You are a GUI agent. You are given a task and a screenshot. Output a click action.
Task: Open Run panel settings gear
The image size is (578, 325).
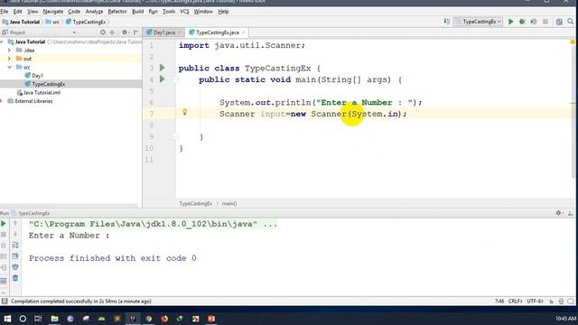click(559, 213)
